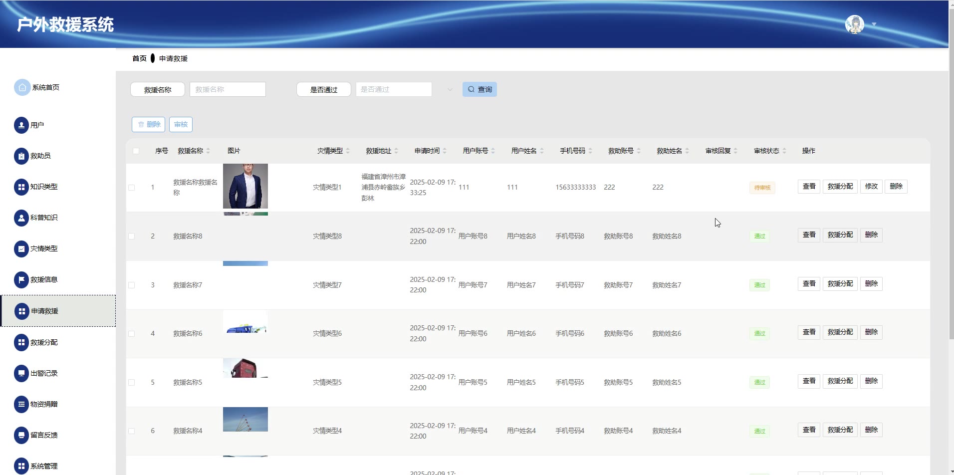Click the 查询 search button
The width and height of the screenshot is (954, 475).
479,89
